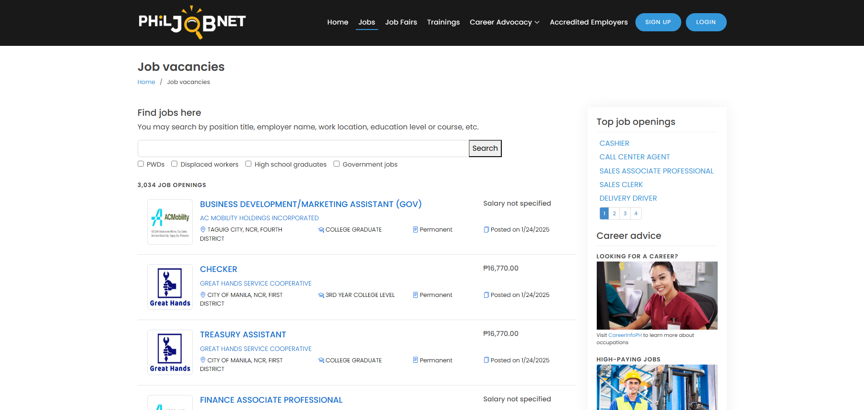The image size is (864, 410).
Task: Open TREASURY ASSISTANT job posting
Action: 243,335
